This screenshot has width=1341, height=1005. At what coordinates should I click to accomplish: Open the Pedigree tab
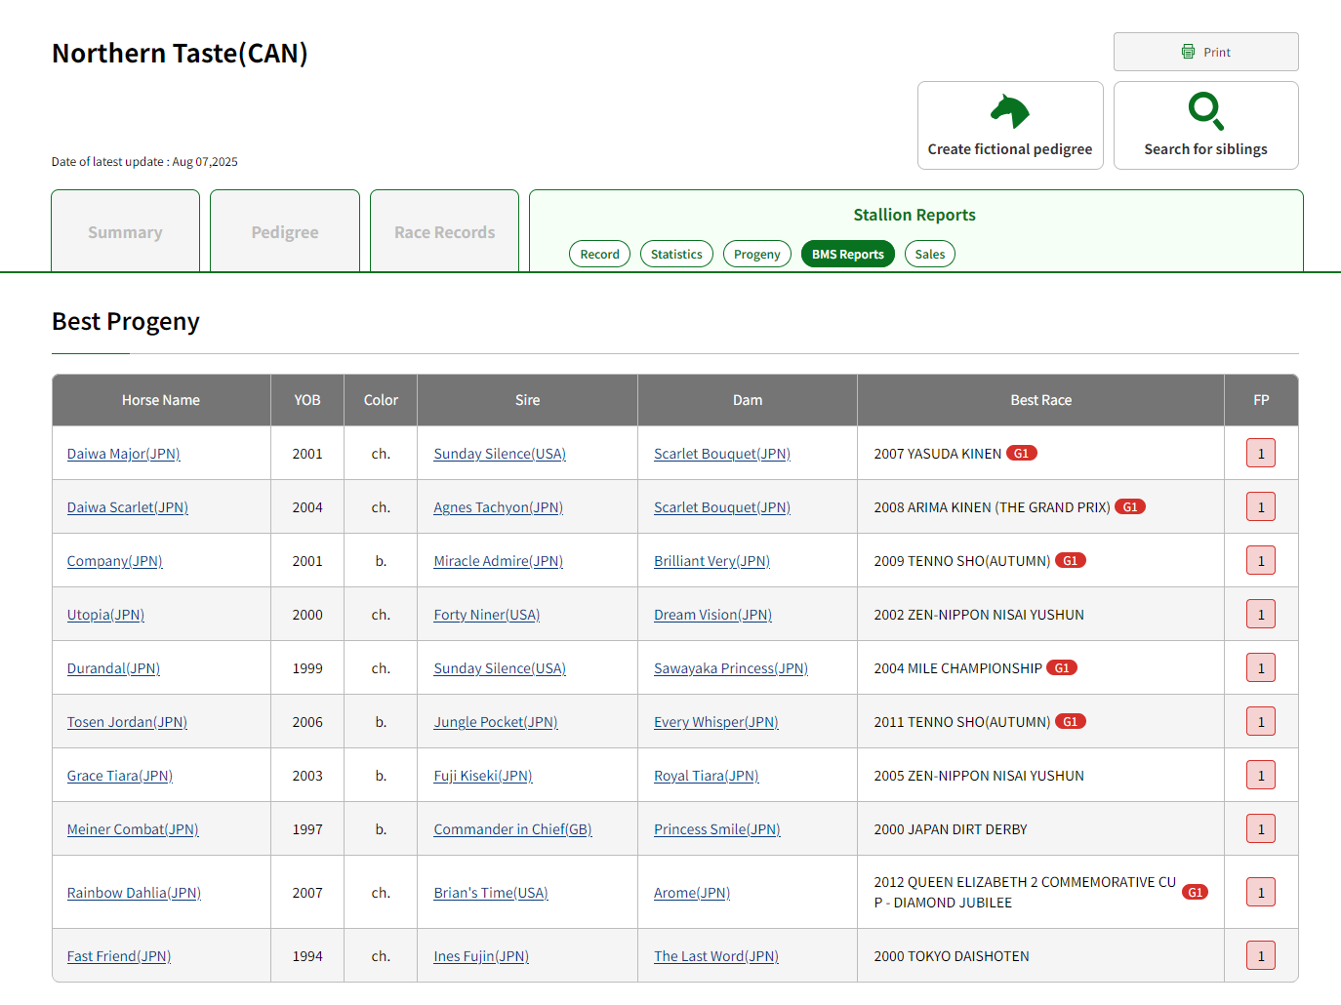click(x=285, y=231)
